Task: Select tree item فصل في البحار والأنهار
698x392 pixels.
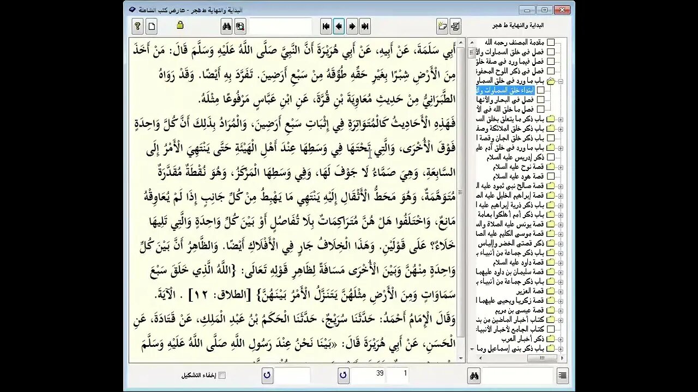Action: tap(505, 100)
